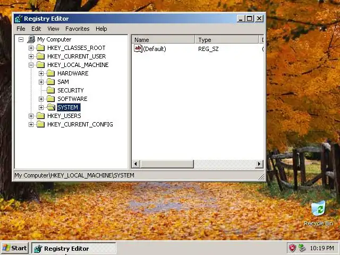
Task: Sort by the Type column header
Action: click(227, 40)
